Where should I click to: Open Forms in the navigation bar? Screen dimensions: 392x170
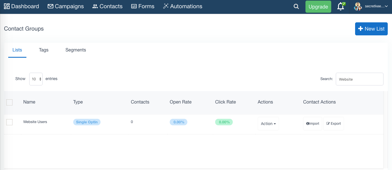(143, 6)
